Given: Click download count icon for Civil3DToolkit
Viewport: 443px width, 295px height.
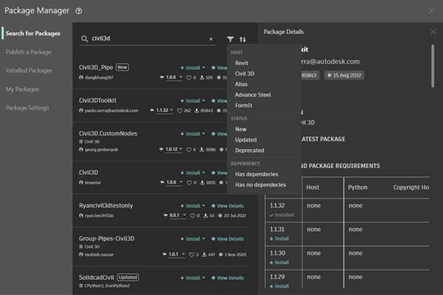Looking at the screenshot, I should [197, 110].
